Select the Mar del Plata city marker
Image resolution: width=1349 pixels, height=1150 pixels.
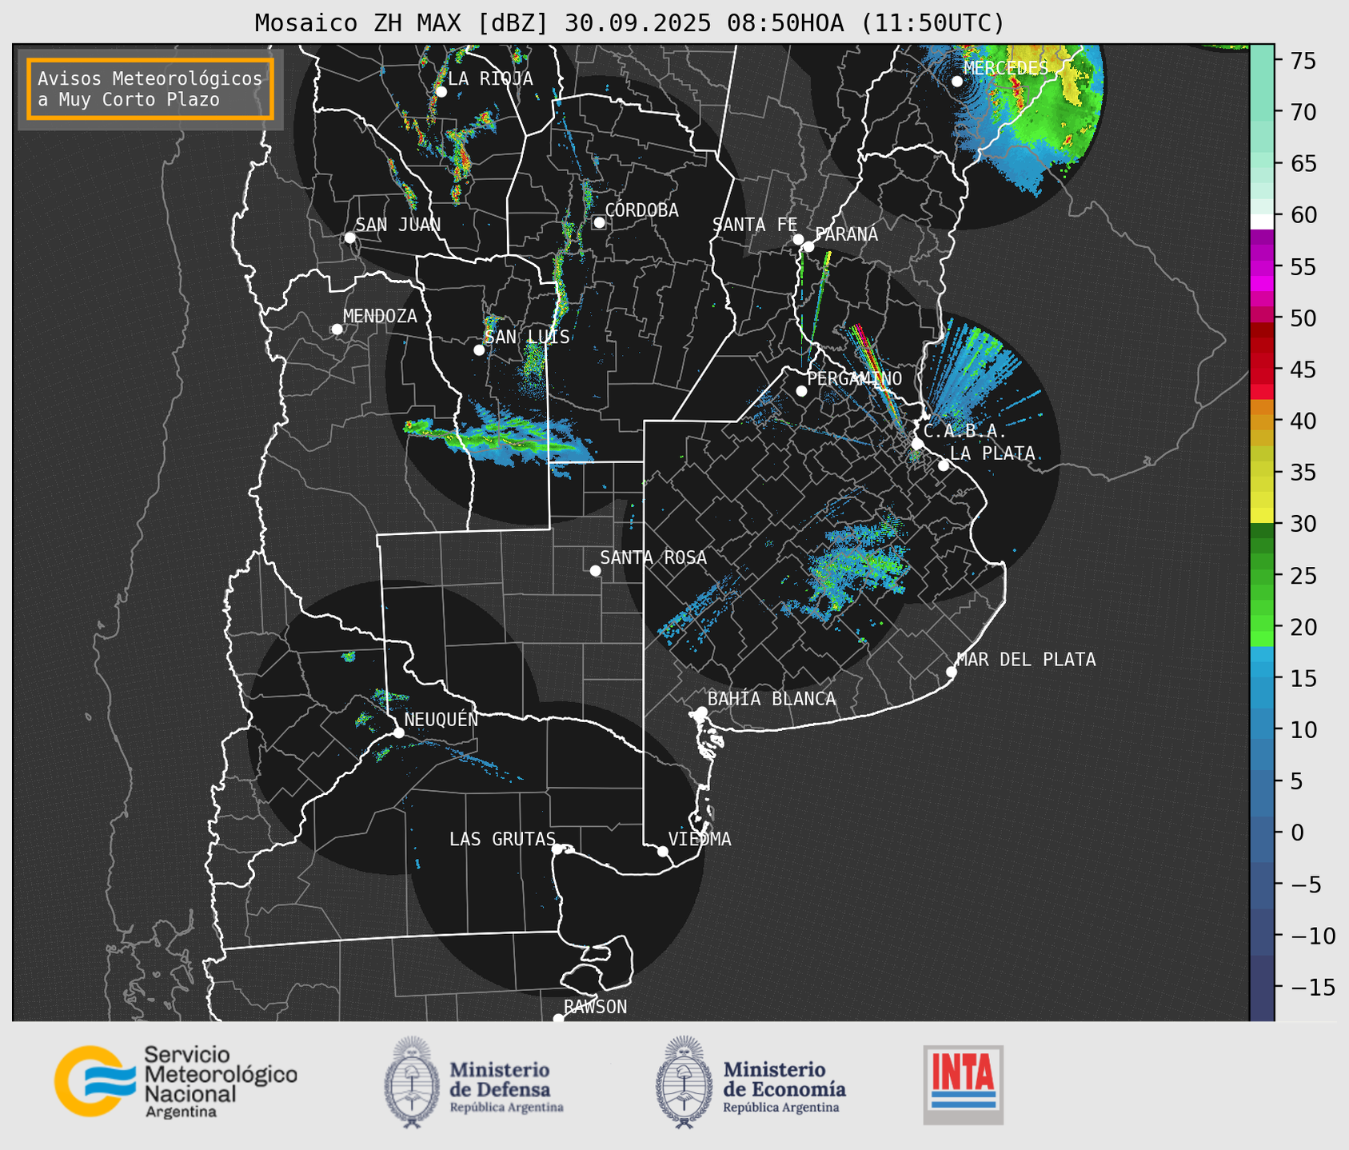point(951,672)
